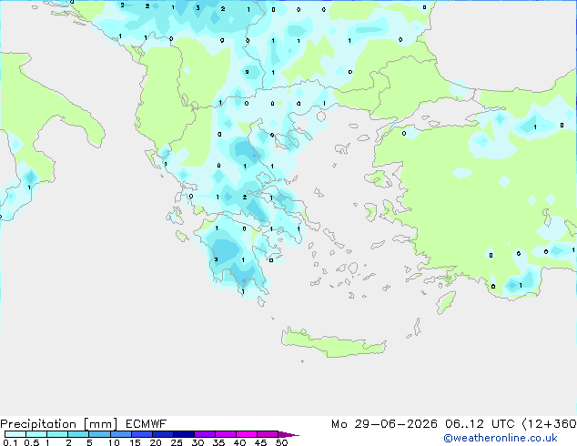Select the legend swatch between 0.1 and 0.5
This screenshot has width=577, height=446.
15,434
